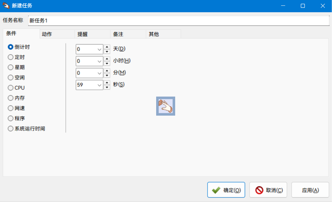Image resolution: width=332 pixels, height=202 pixels.
Task: Decrease the 分 minutes spinner down arrow
Action: pyautogui.click(x=107, y=75)
